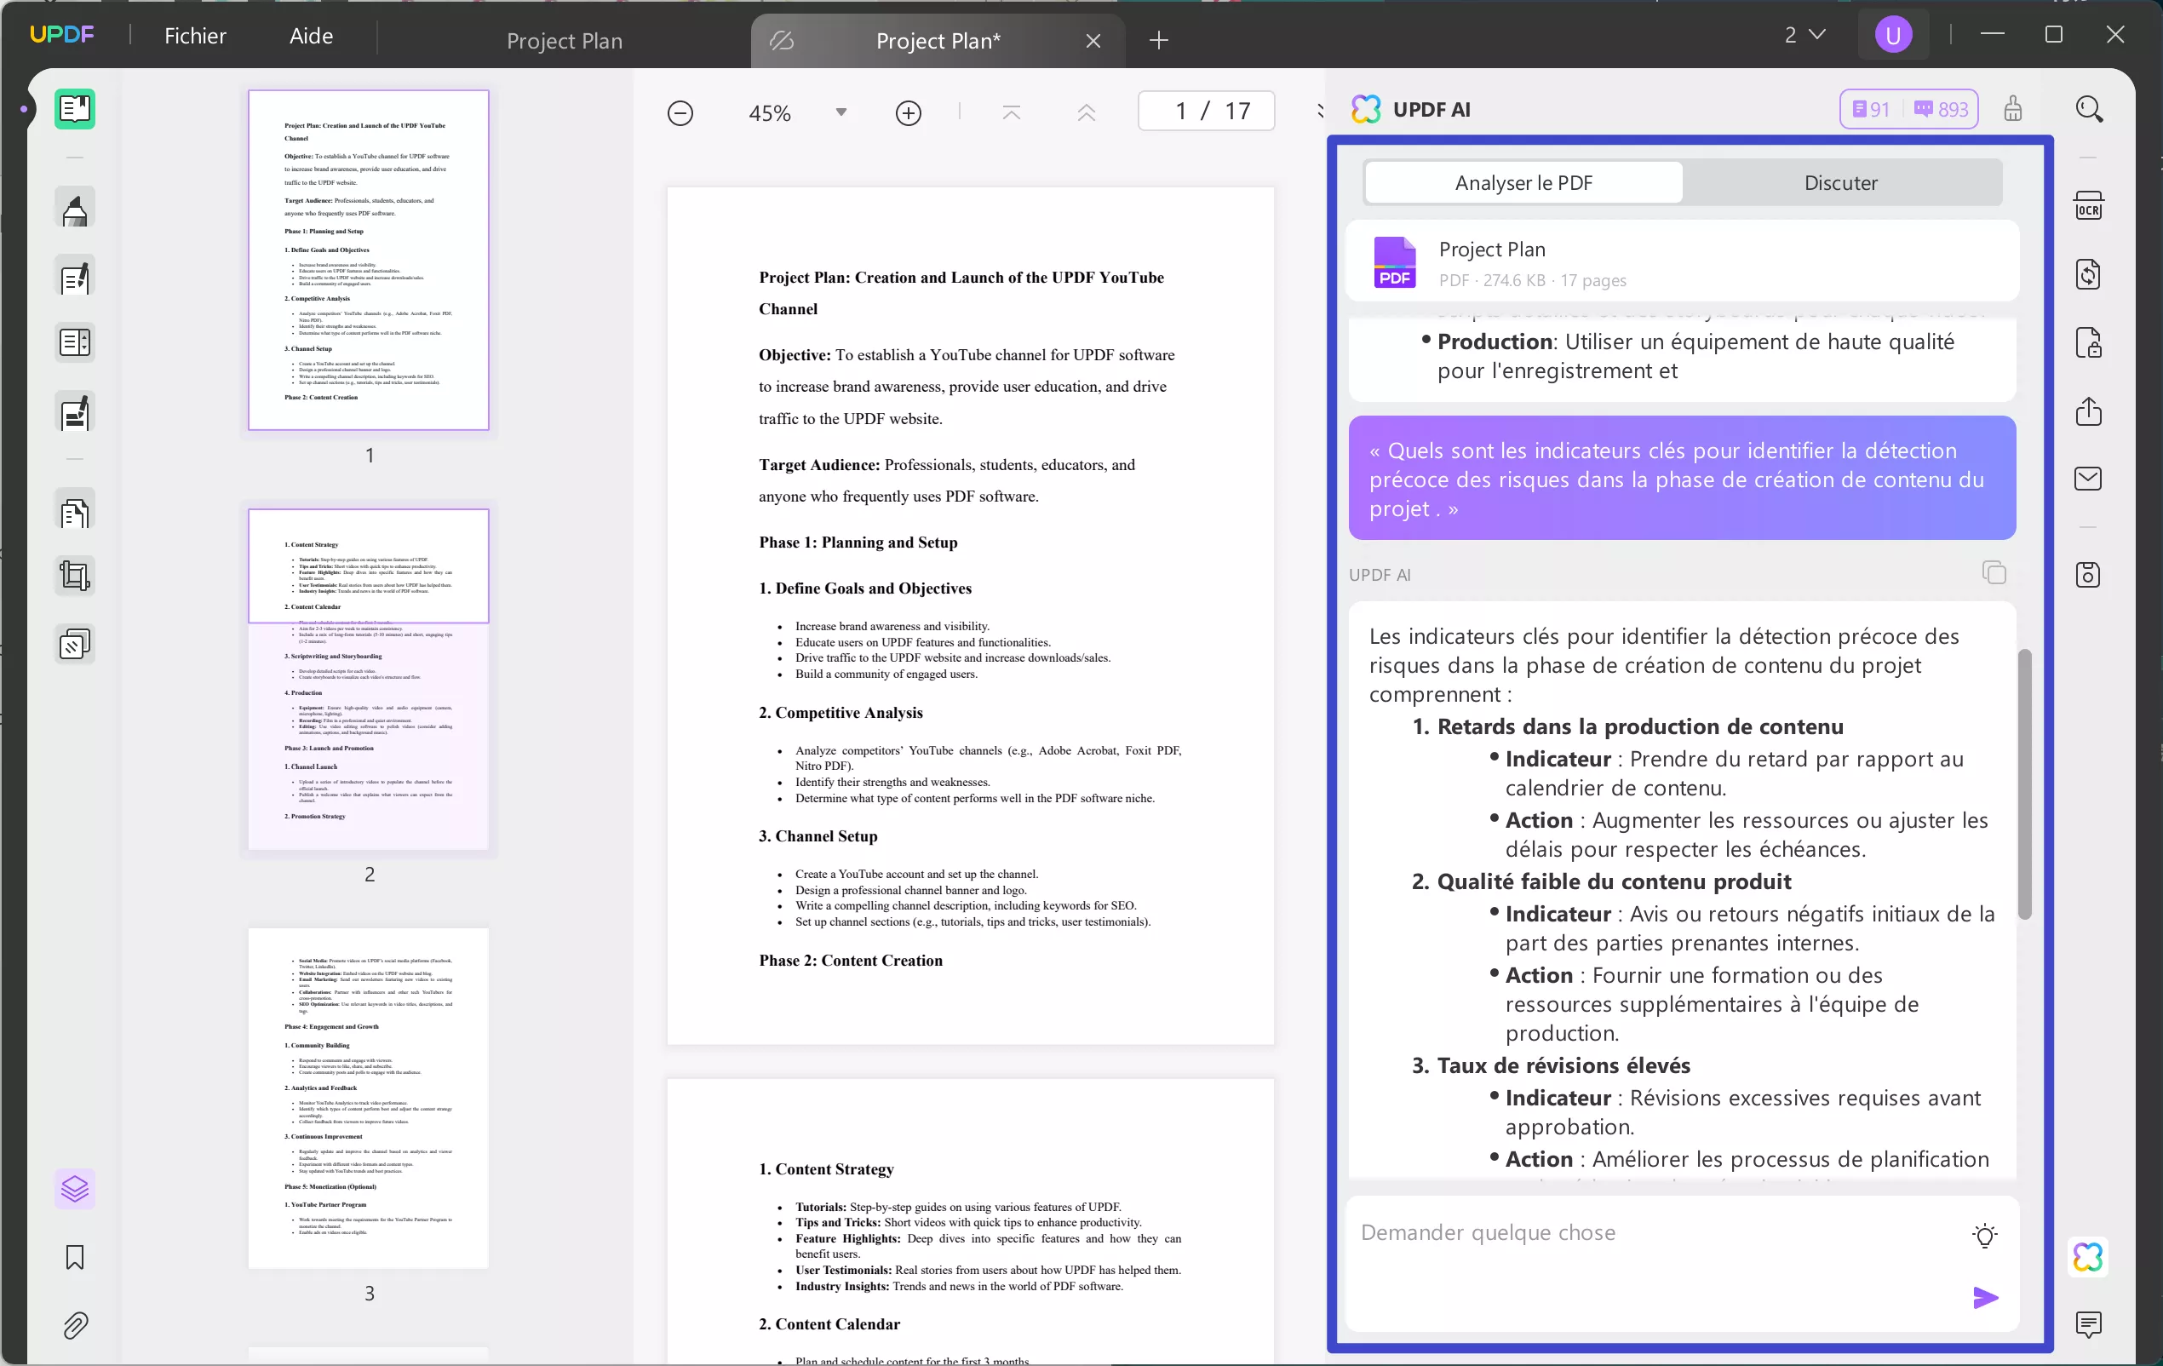Toggle the UPDF AI panel button
2163x1366 pixels.
click(x=2087, y=1256)
